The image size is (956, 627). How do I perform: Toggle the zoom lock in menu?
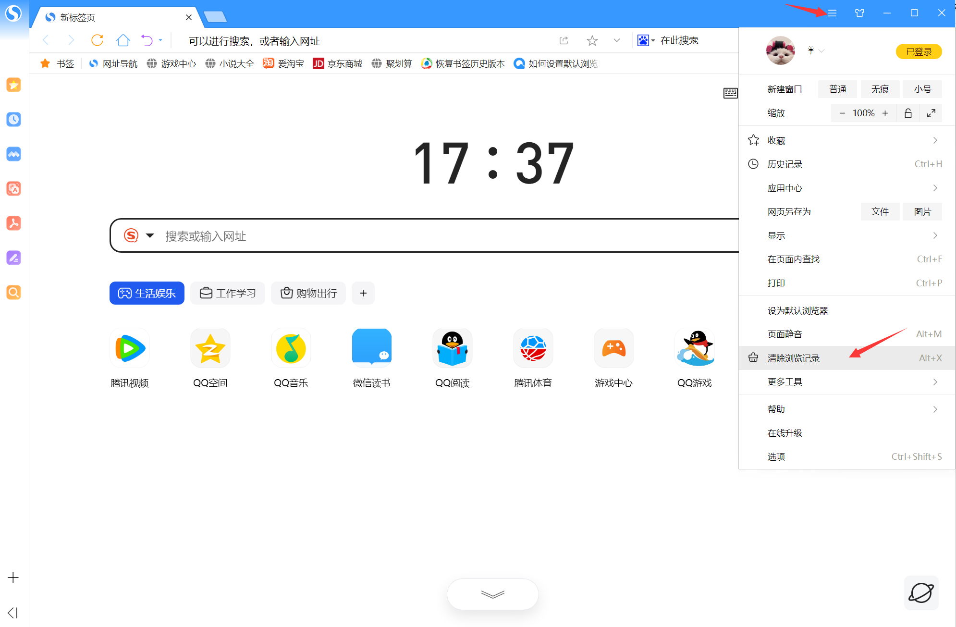(x=908, y=113)
